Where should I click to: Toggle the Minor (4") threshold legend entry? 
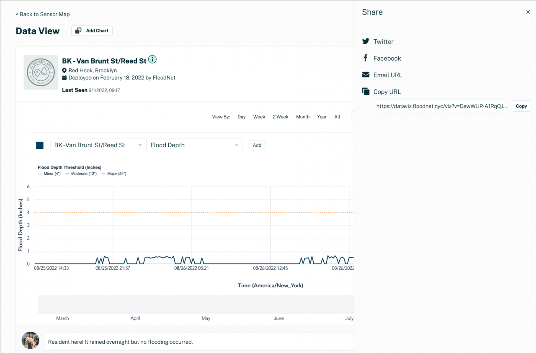[49, 173]
